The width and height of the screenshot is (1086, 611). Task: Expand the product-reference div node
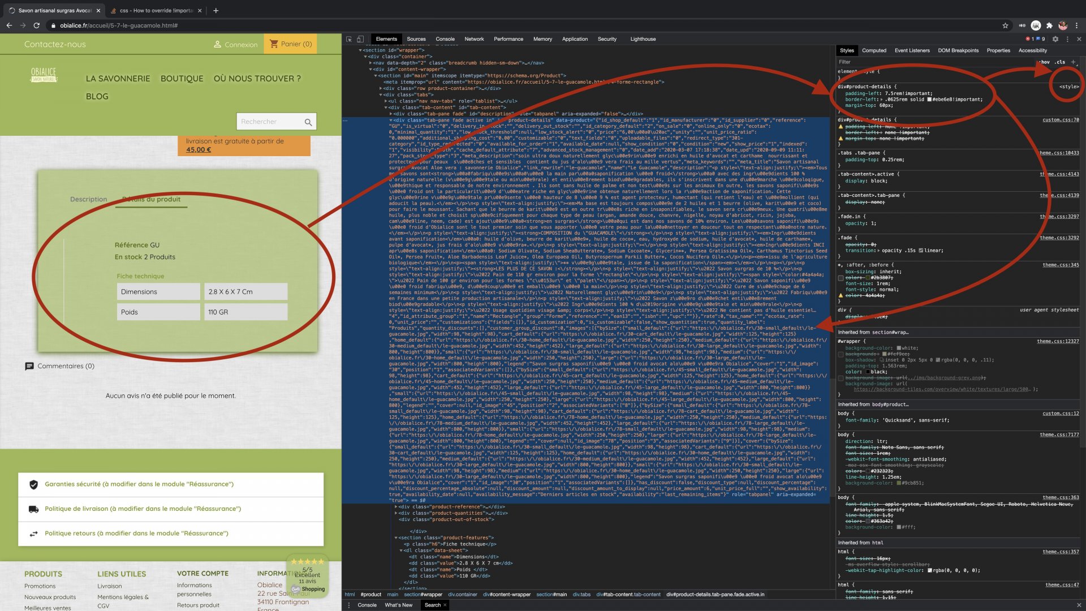coord(396,507)
